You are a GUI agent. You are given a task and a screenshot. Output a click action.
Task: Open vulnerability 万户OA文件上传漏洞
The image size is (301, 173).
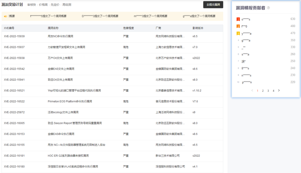pos(60,58)
